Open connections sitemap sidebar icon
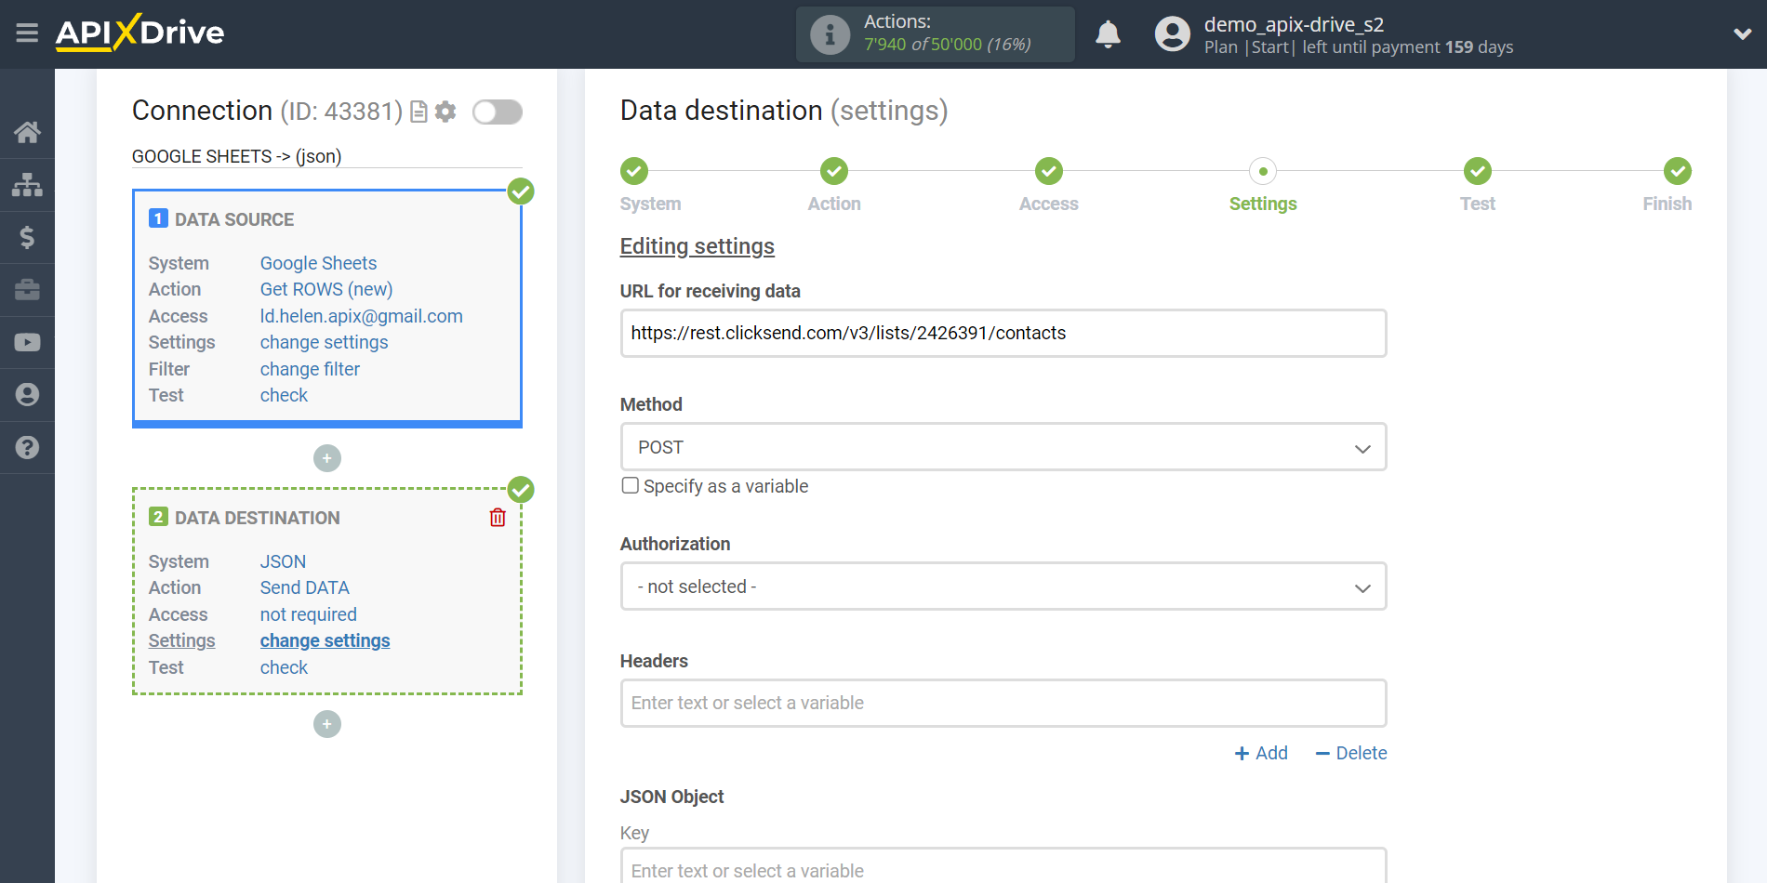This screenshot has height=883, width=1767. [x=27, y=185]
